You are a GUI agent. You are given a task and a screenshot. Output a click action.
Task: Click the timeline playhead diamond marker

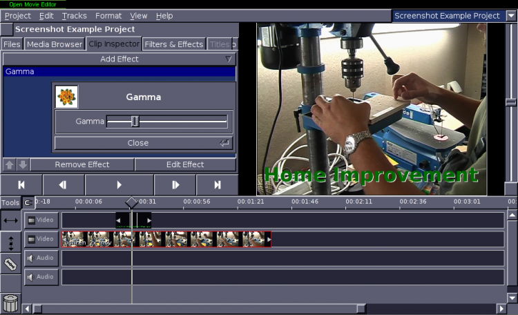point(131,202)
